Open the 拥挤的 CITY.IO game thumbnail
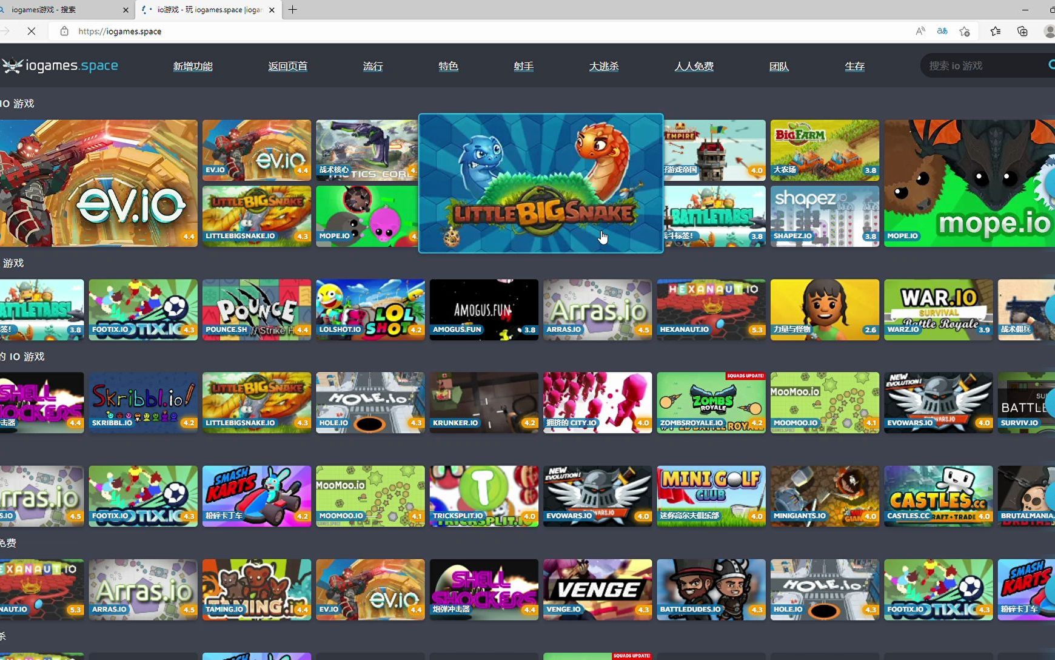 pos(597,403)
